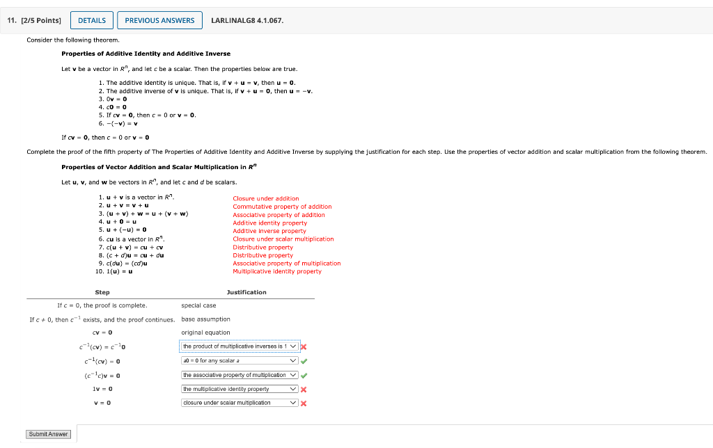Click the DETAILS button

tap(91, 20)
